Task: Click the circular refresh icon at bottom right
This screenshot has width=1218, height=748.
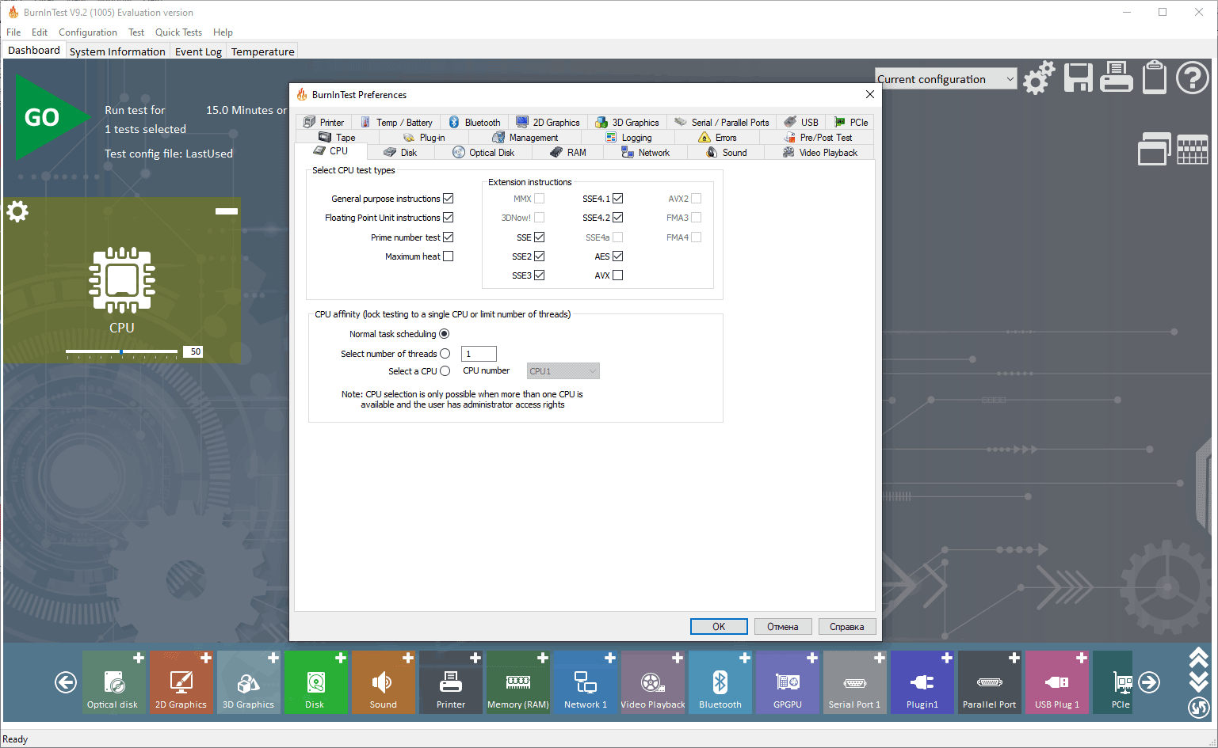Action: pyautogui.click(x=1199, y=707)
